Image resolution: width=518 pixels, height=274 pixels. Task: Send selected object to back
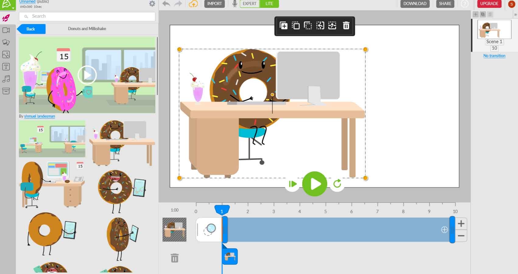pyautogui.click(x=308, y=26)
